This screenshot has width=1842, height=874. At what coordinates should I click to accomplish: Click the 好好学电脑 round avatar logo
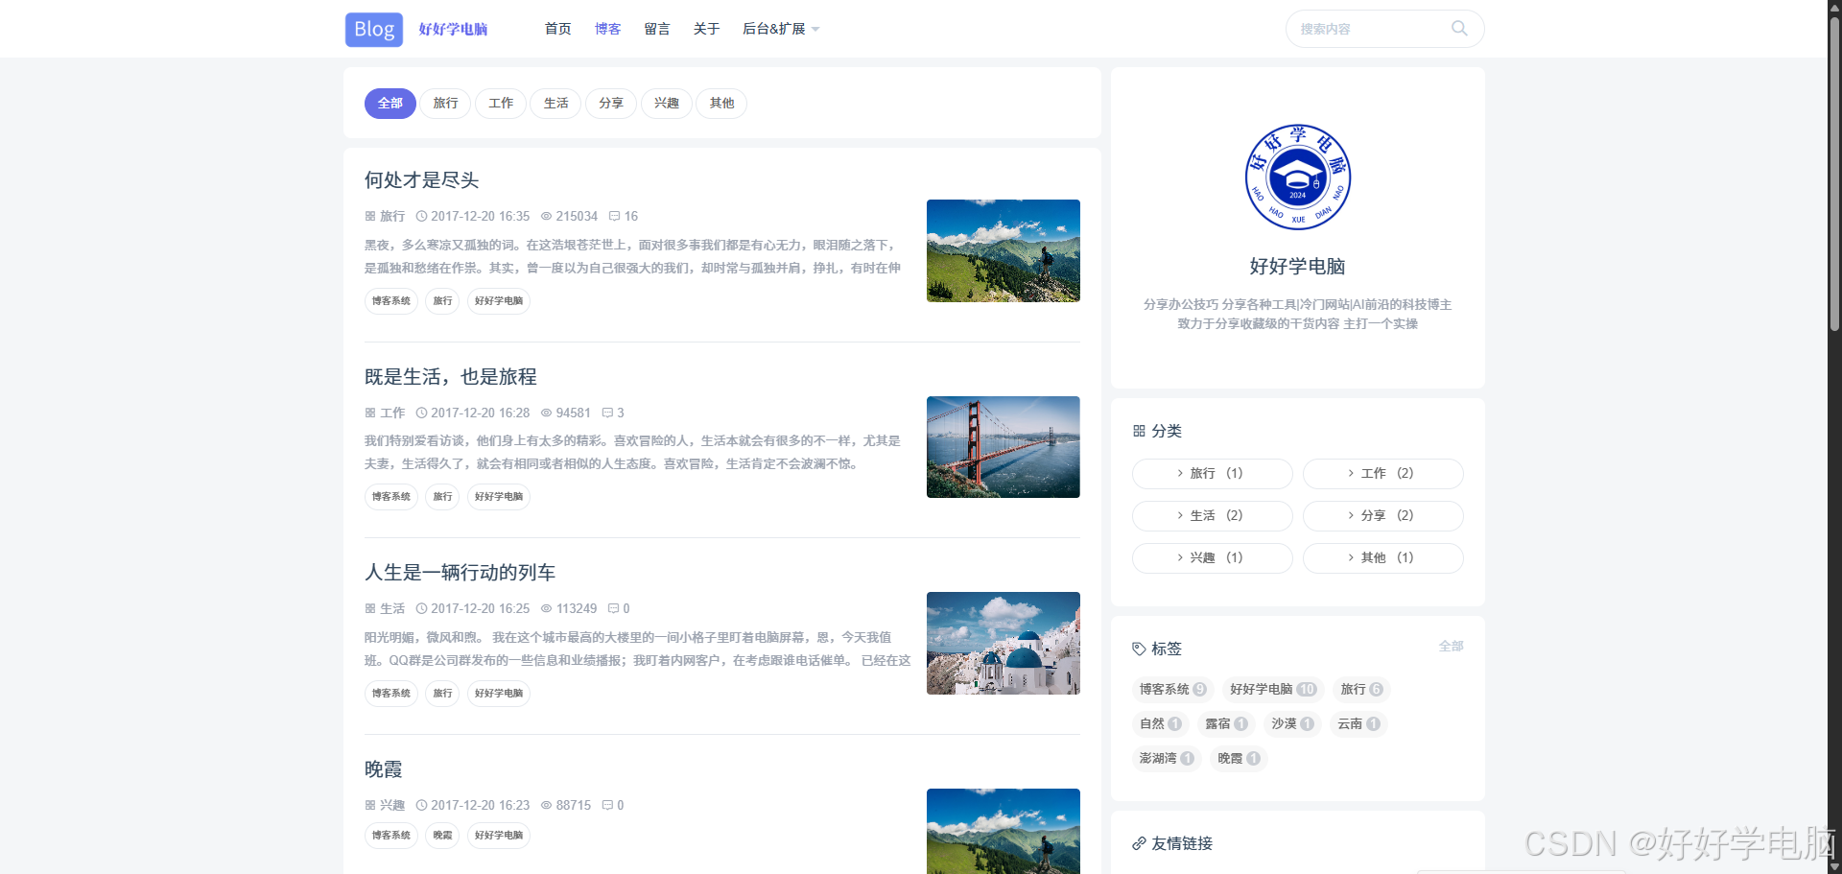pos(1297,177)
